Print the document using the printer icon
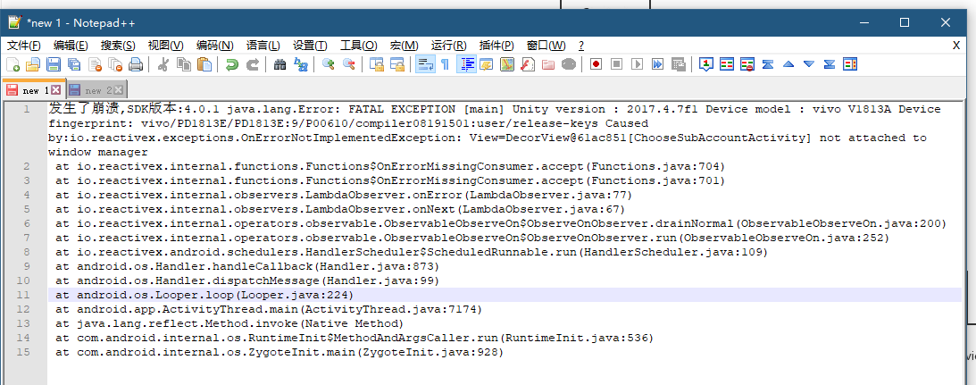 click(x=136, y=64)
